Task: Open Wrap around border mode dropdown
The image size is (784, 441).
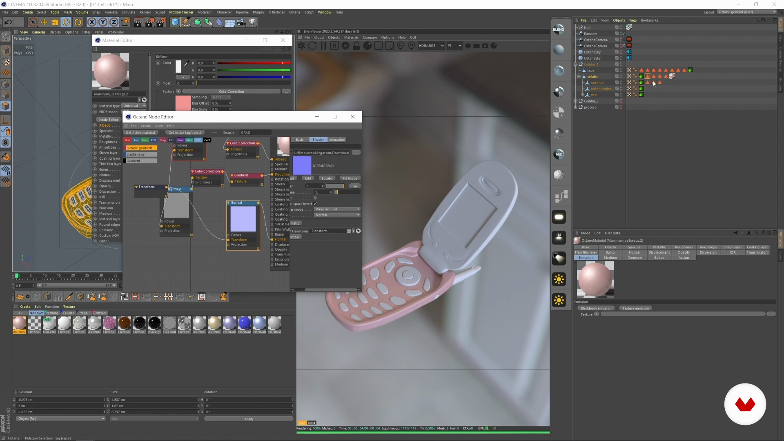Action: click(337, 209)
